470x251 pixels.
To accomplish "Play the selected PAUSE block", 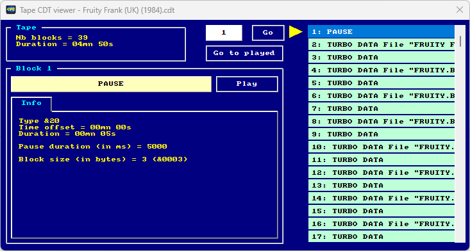I will tap(247, 84).
